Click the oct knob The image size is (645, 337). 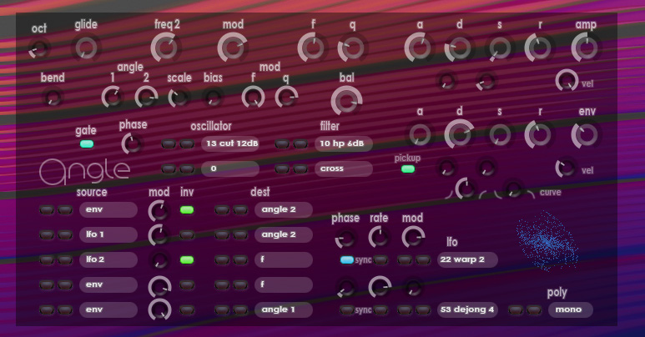39,48
